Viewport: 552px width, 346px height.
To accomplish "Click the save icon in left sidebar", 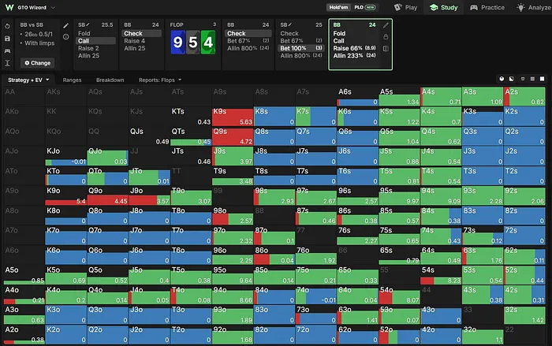I will [x=7, y=39].
